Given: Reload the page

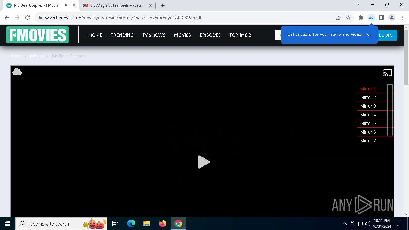Looking at the screenshot, I should point(27,18).
